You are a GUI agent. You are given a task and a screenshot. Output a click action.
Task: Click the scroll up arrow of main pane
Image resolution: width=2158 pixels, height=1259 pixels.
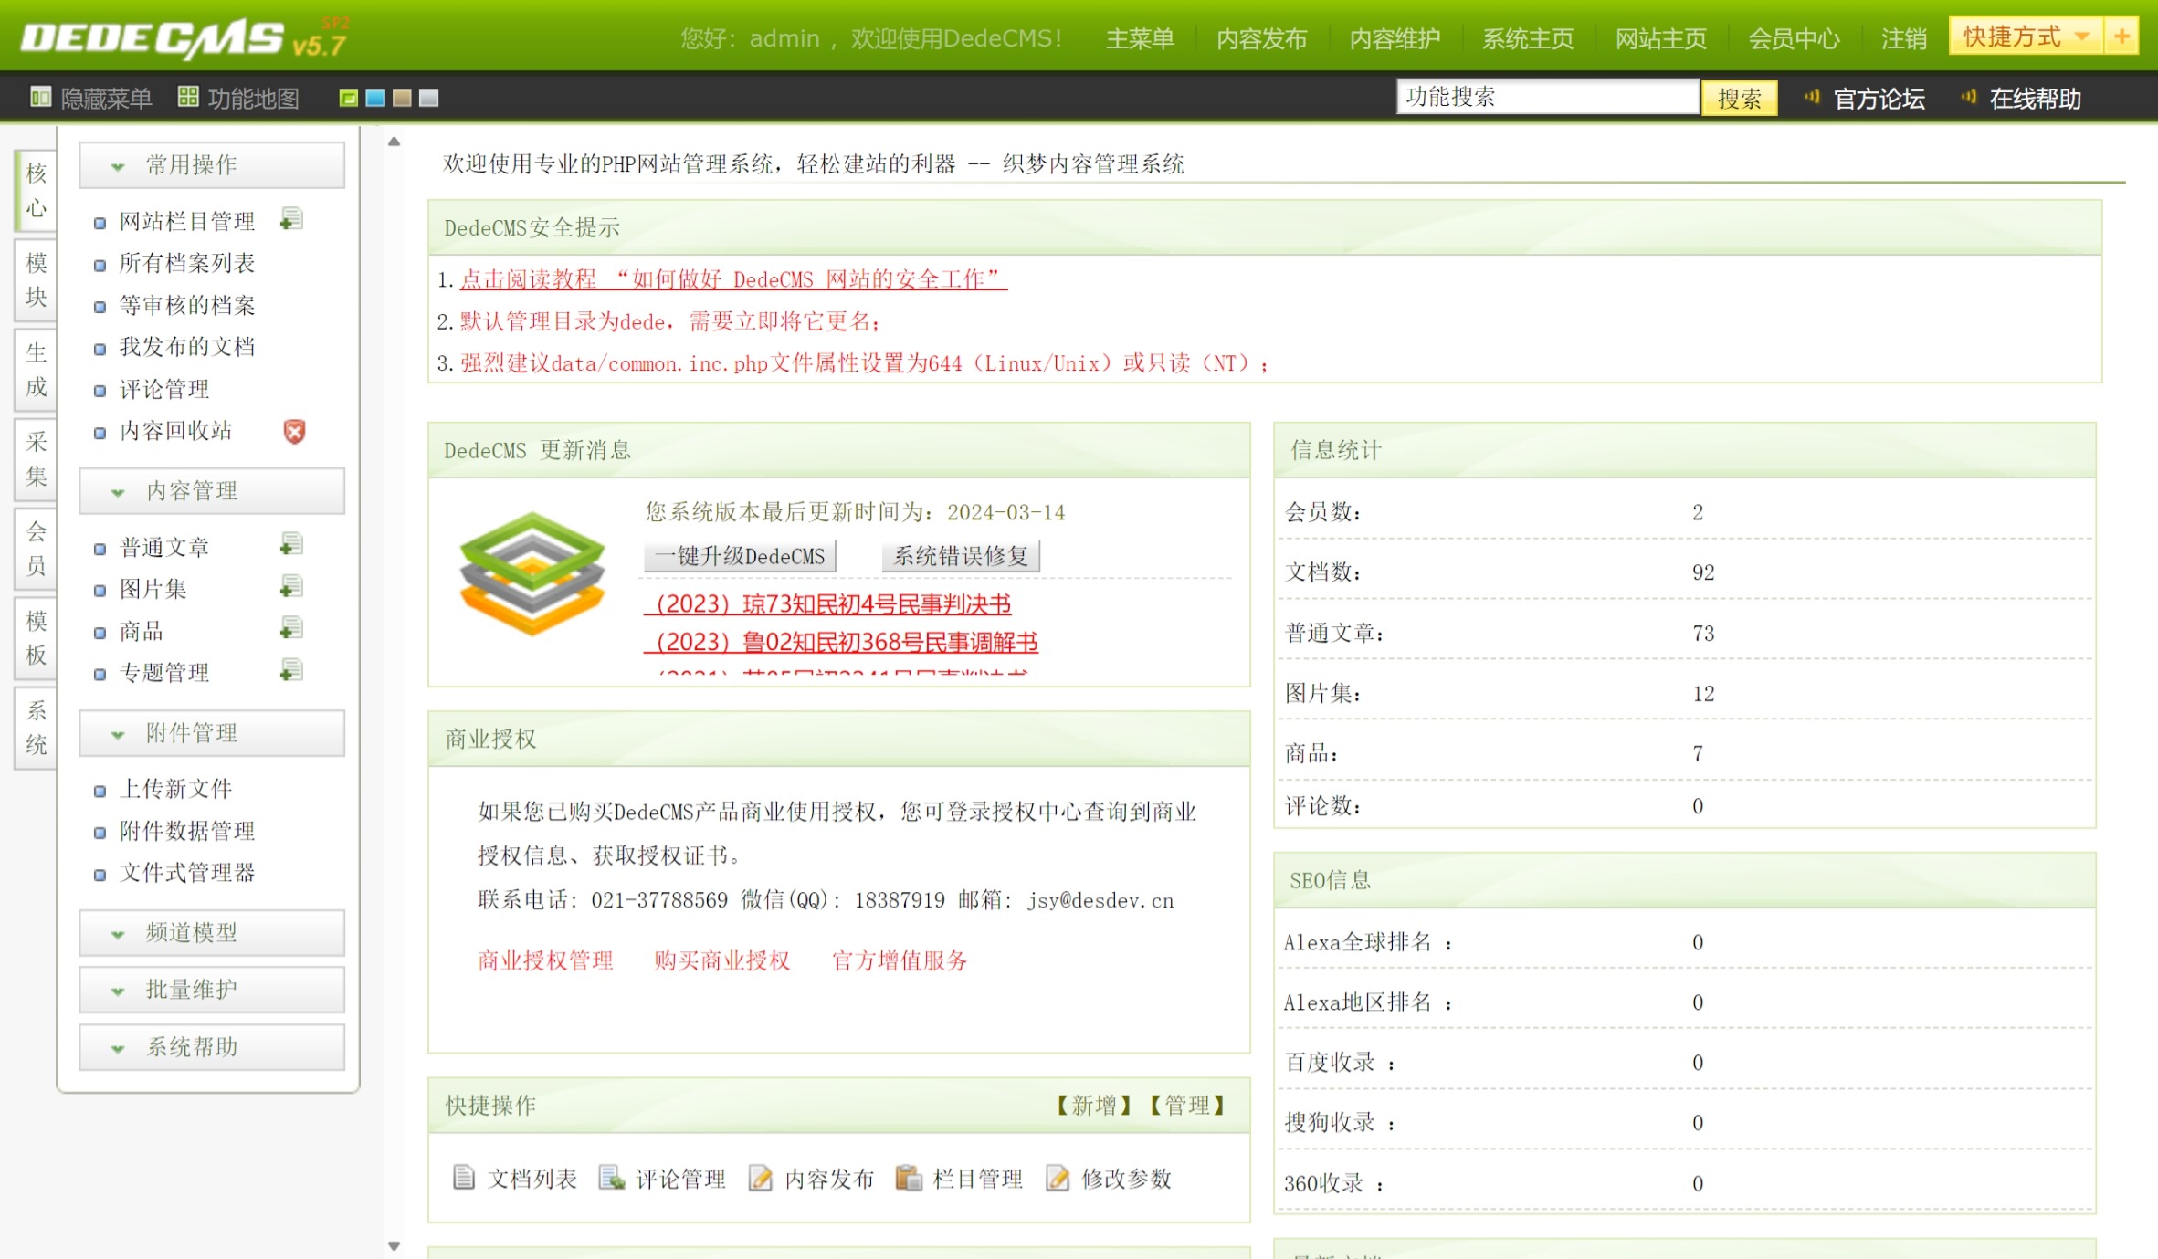[x=394, y=142]
